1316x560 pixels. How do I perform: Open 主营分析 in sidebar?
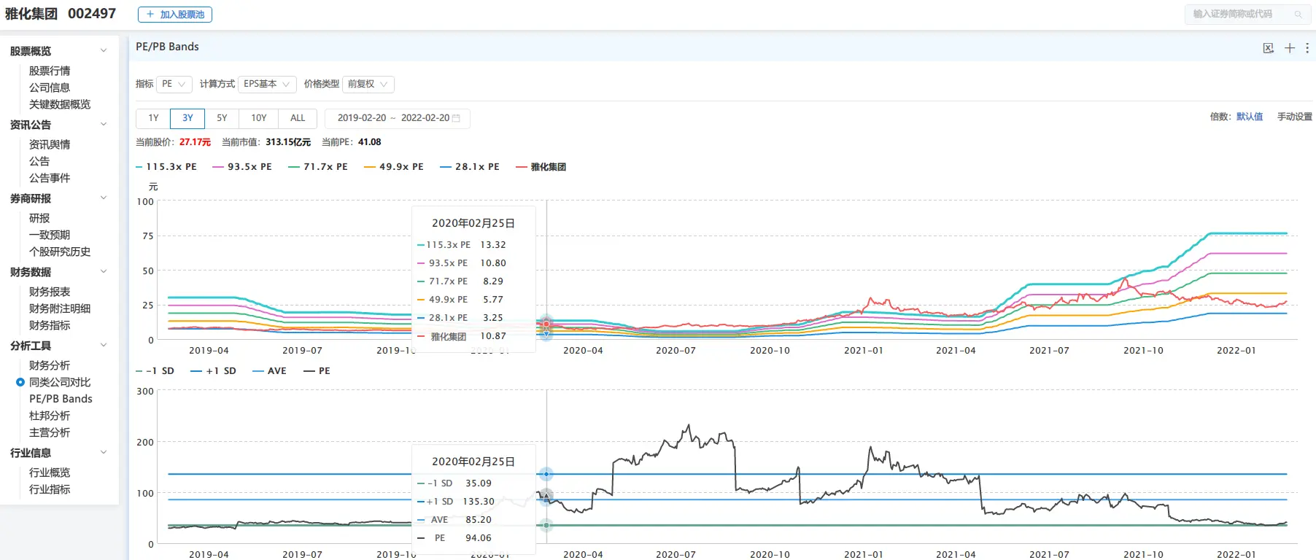pyautogui.click(x=50, y=432)
